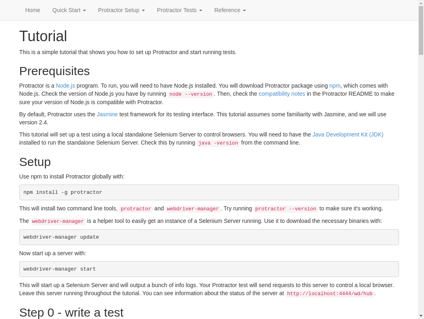Image resolution: width=424 pixels, height=319 pixels.
Task: Select Home in the navigation bar
Action: tap(33, 10)
